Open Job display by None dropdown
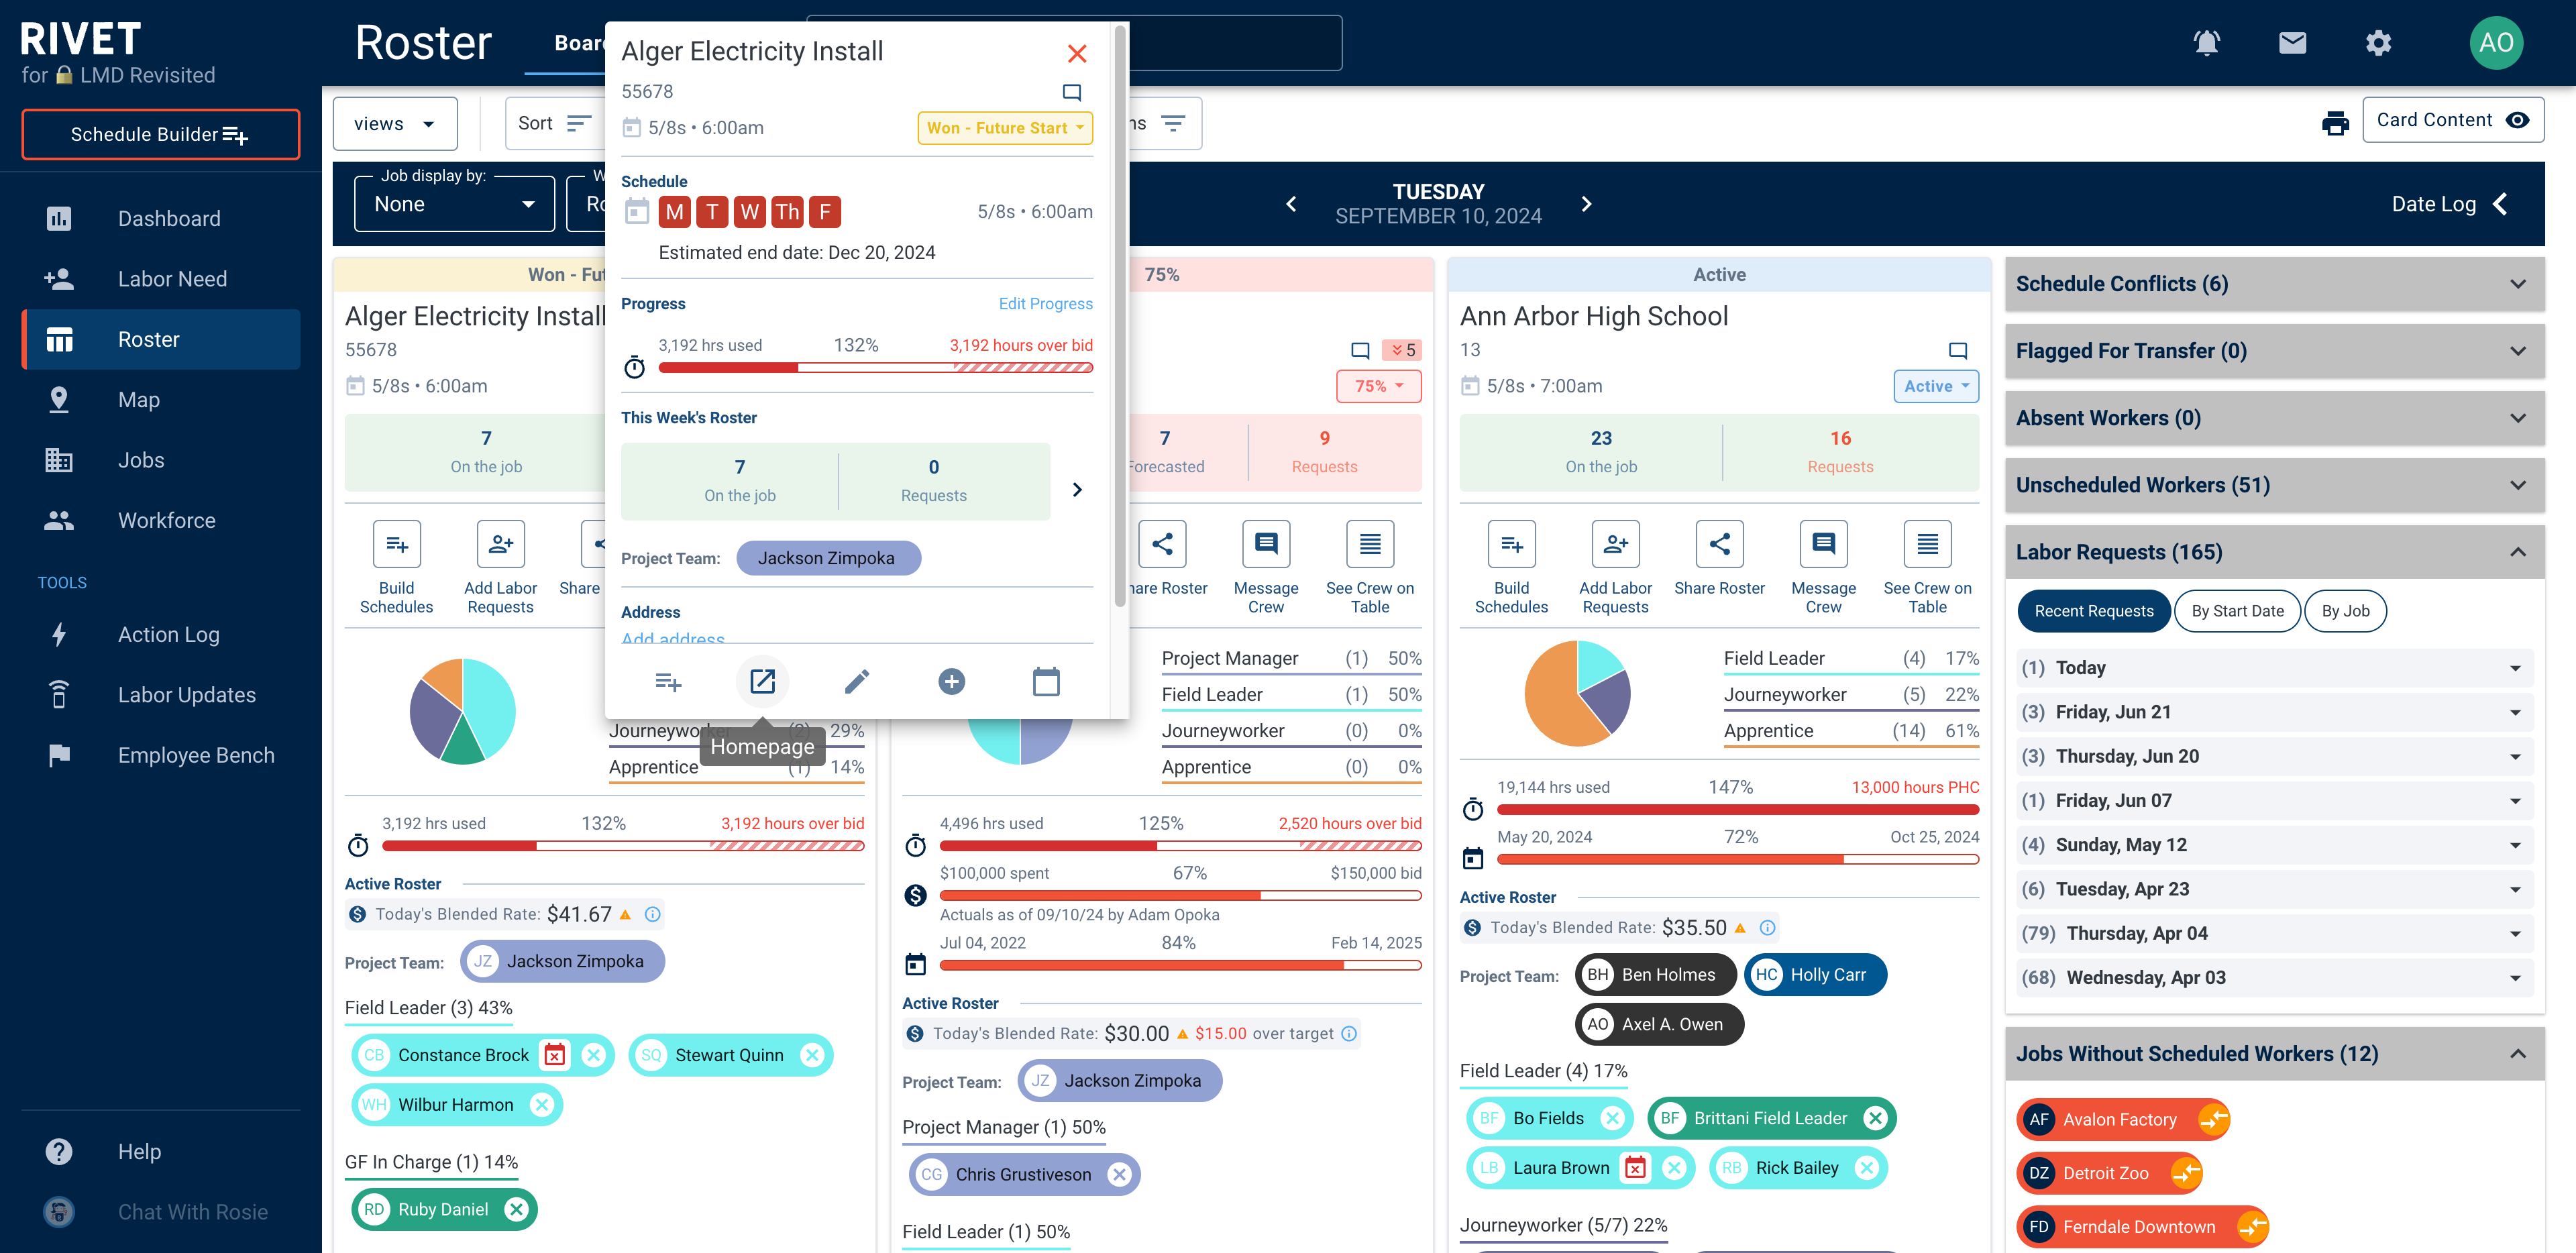Image resolution: width=2576 pixels, height=1253 pixels. 454,204
